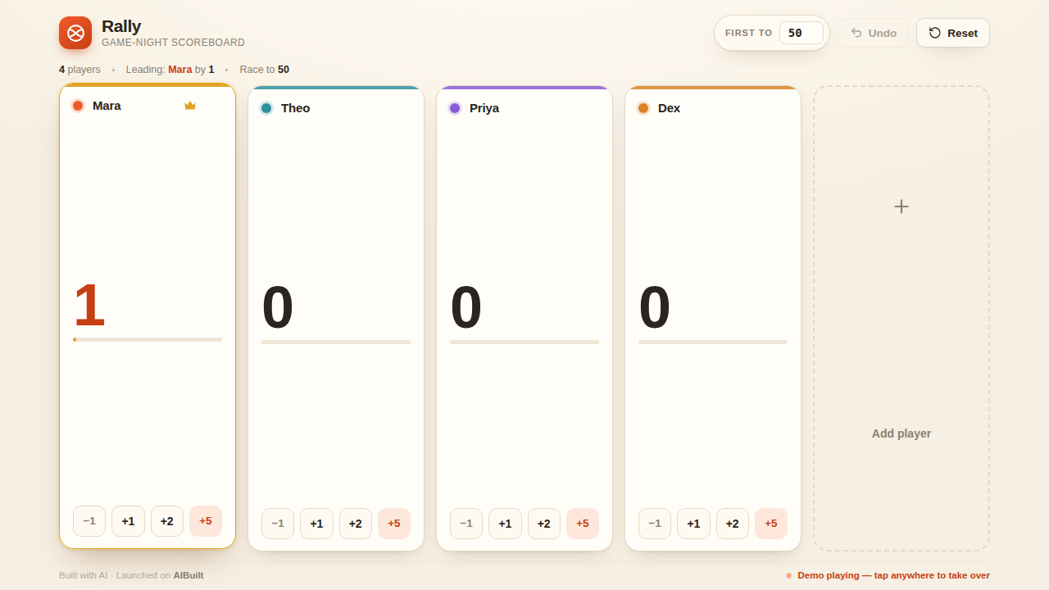Select Dex's player name
This screenshot has height=590, width=1049.
670,108
